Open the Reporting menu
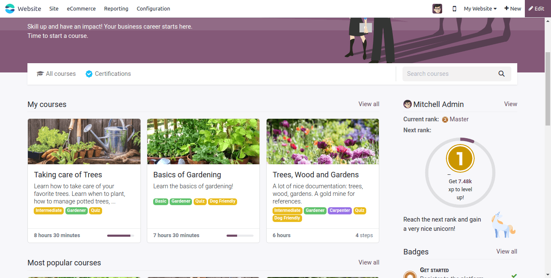This screenshot has width=551, height=278. 116,8
